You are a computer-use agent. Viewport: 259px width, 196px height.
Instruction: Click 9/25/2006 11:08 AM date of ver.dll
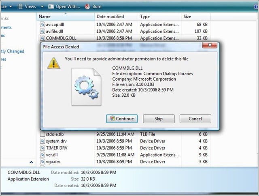click(x=115, y=155)
